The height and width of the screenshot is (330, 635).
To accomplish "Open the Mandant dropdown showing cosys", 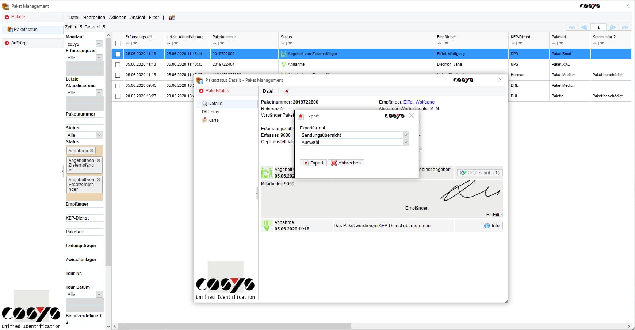I will point(99,44).
